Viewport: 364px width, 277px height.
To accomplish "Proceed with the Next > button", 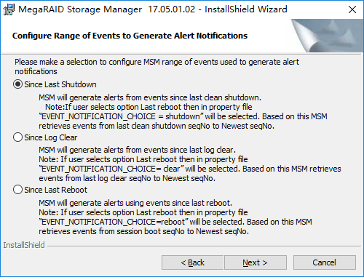I will (x=256, y=262).
